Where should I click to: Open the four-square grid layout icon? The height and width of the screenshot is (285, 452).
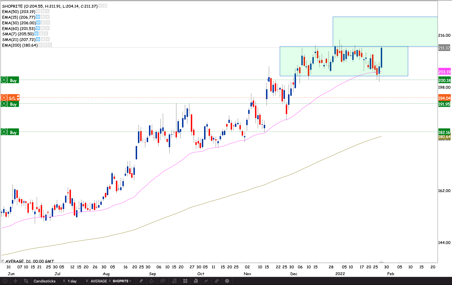pyautogui.click(x=185, y=281)
